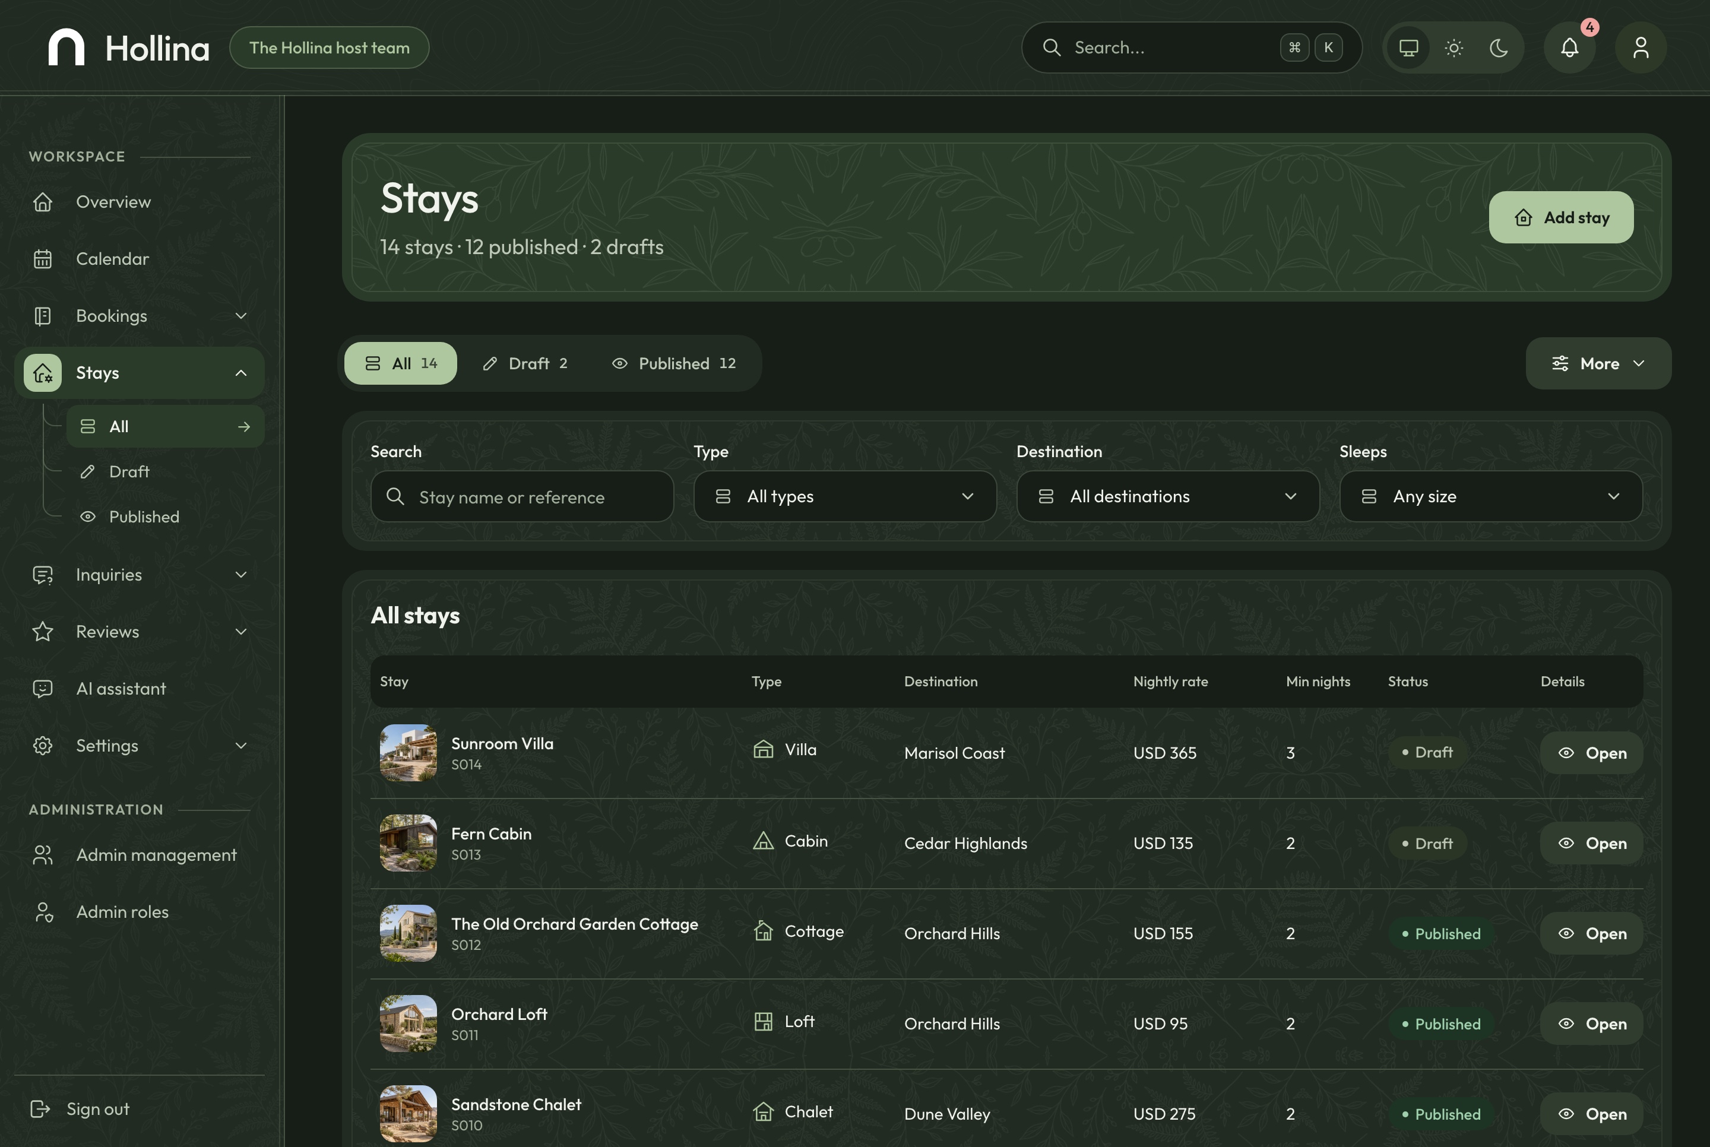The height and width of the screenshot is (1147, 1710).
Task: Open AI assistant in sidebar
Action: coord(139,689)
